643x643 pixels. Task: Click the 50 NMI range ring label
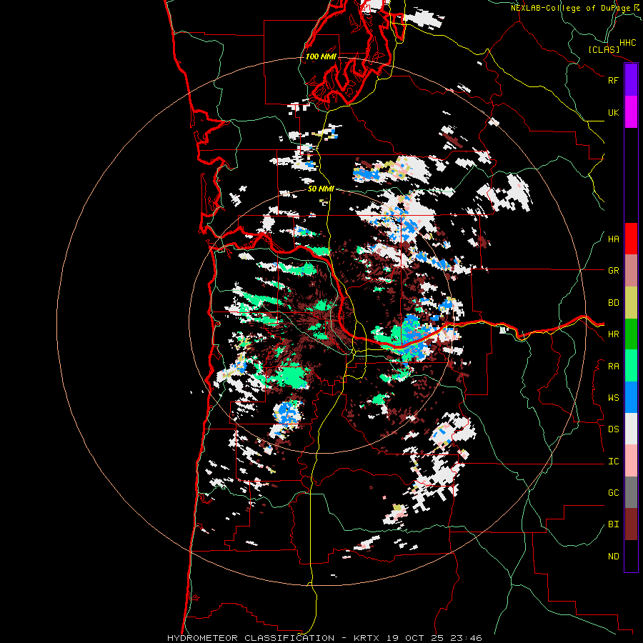pos(321,189)
